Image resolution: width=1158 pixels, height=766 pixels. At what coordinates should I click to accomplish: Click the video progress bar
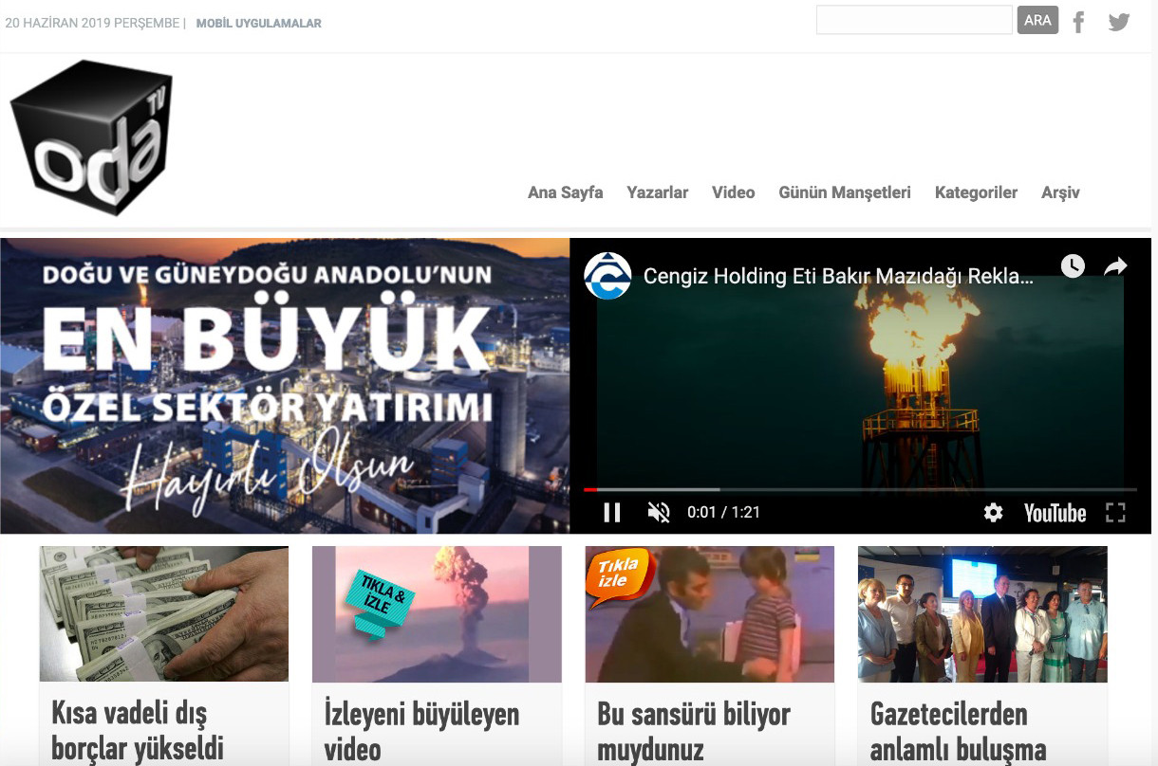click(x=854, y=488)
